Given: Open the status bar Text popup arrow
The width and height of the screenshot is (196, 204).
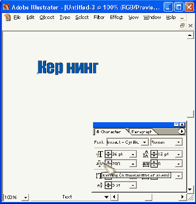Looking at the screenshot, I should click(x=106, y=197).
